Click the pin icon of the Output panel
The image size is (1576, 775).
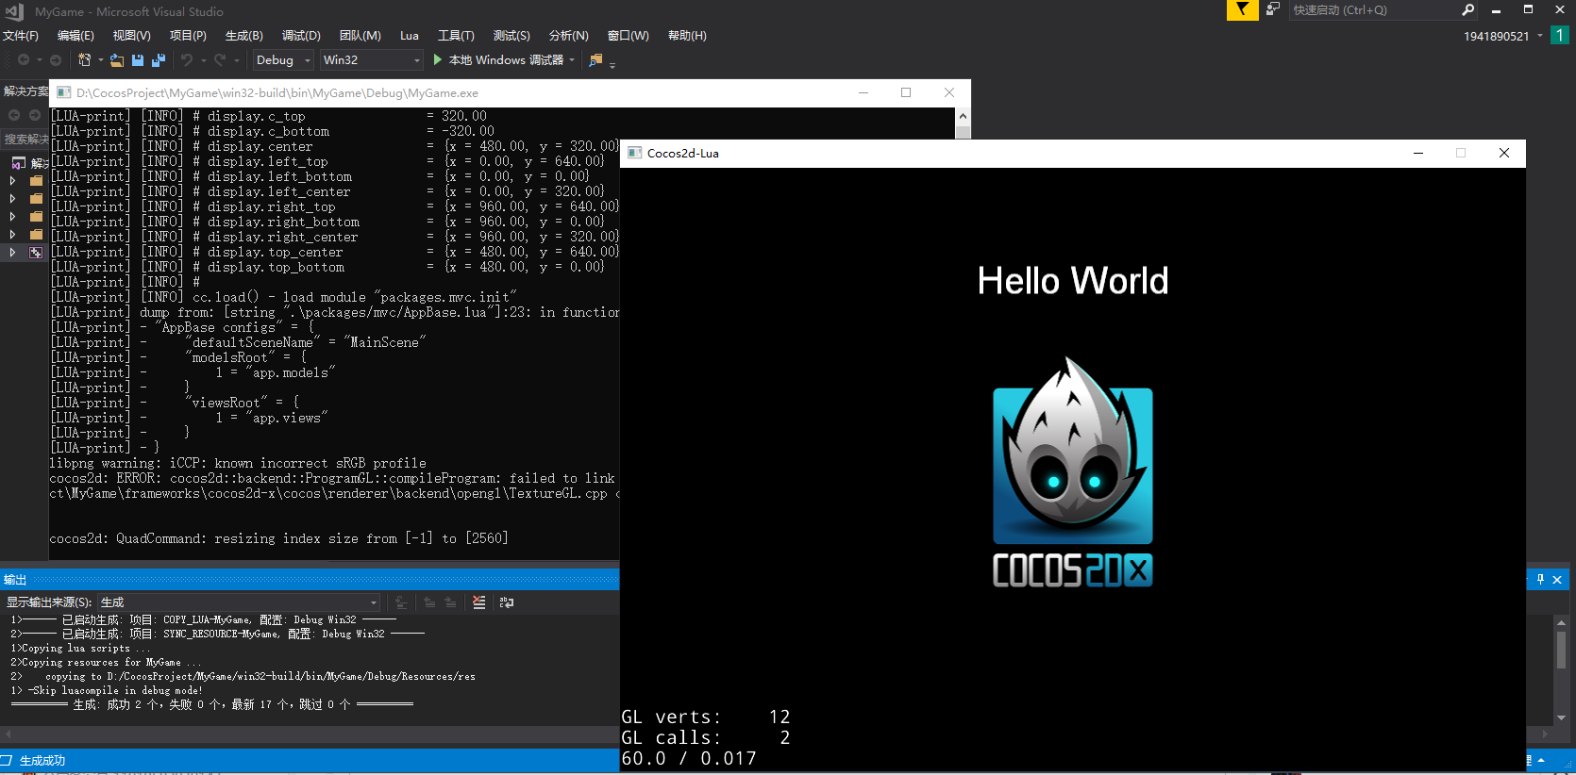point(1540,579)
